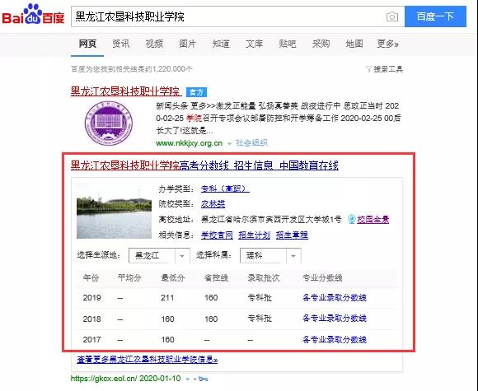Switch to the 资讯 tab
Image resolution: width=478 pixels, height=391 pixels.
click(120, 44)
